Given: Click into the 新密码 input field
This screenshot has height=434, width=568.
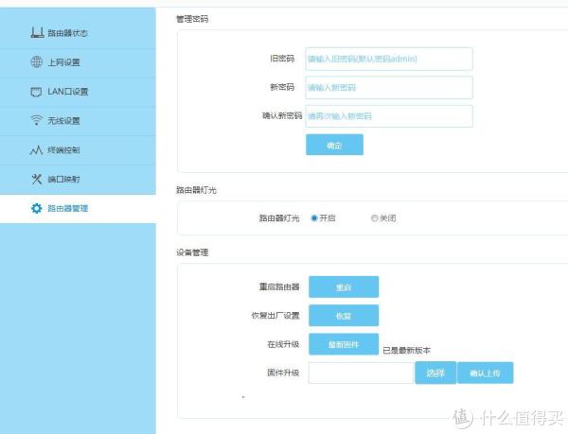Looking at the screenshot, I should [x=388, y=88].
